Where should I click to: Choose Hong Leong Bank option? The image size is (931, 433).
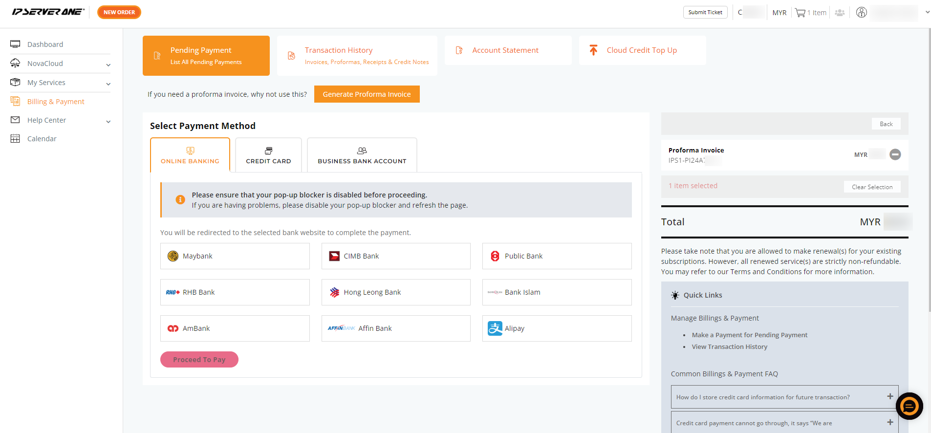[396, 292]
